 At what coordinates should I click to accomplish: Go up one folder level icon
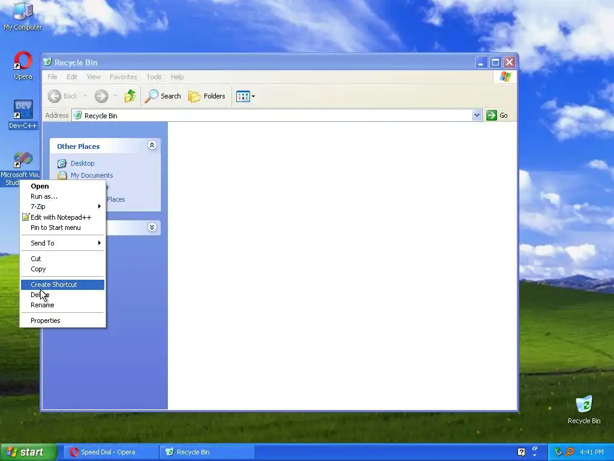pos(130,96)
